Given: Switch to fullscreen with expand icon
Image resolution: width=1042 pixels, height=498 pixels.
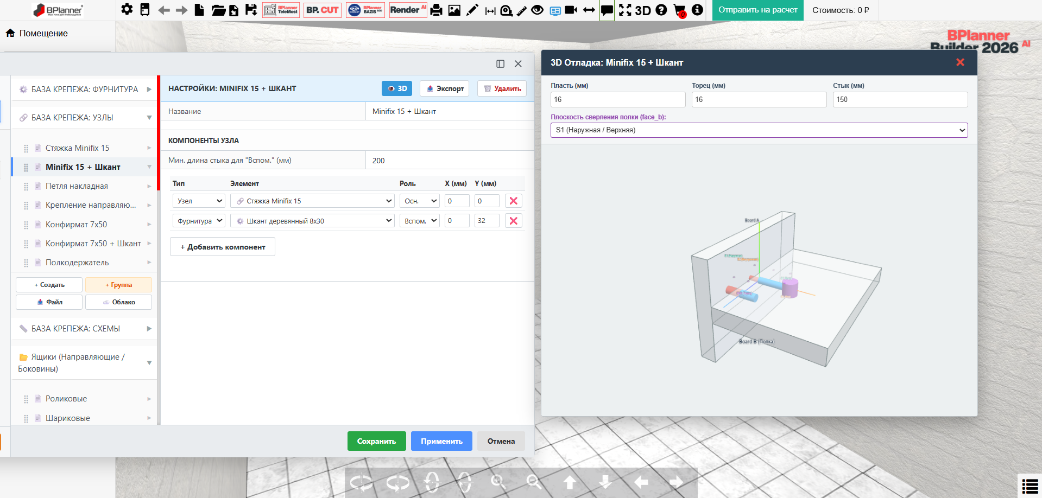Looking at the screenshot, I should pyautogui.click(x=626, y=10).
